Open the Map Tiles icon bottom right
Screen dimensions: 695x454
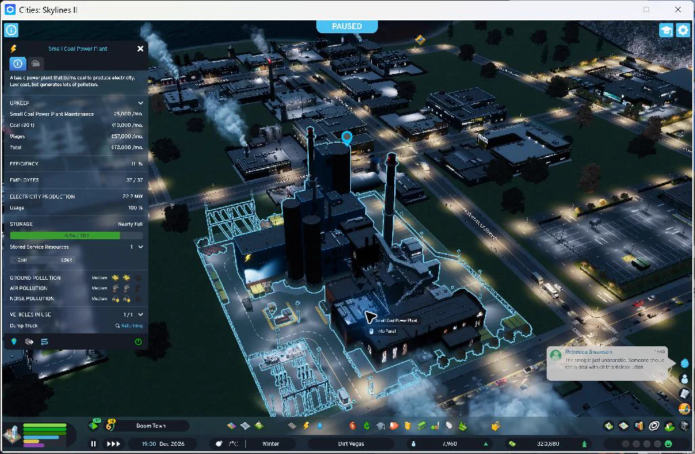624,426
